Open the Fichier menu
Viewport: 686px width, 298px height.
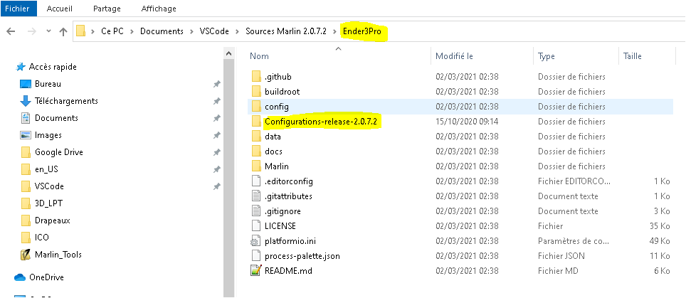click(x=17, y=9)
